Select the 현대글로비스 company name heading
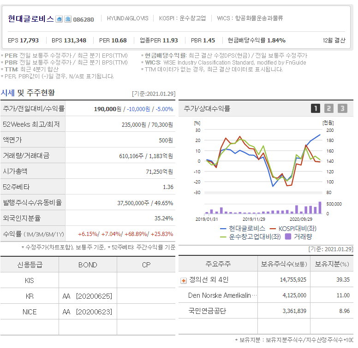The image size is (358, 348). (31, 19)
